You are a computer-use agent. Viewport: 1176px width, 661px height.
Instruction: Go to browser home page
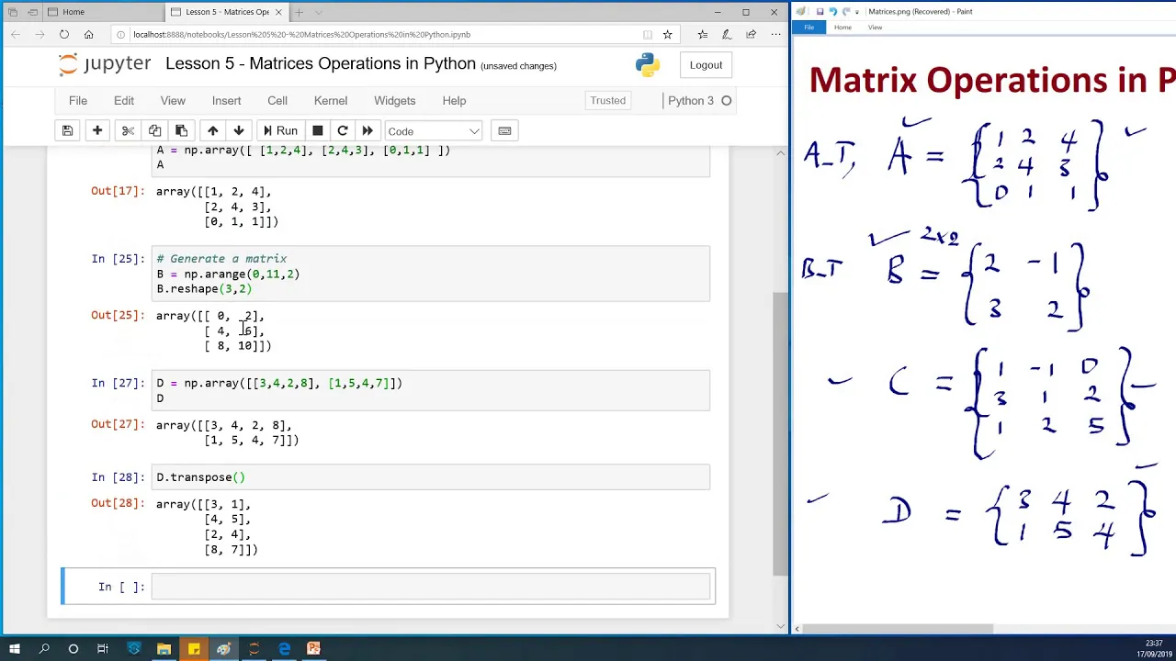88,34
